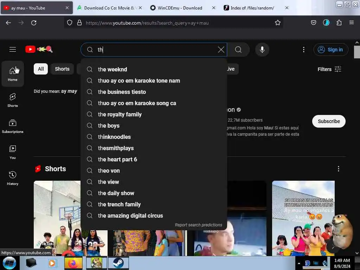The height and width of the screenshot is (270, 360).
Task: Choose suggestion 'the business tiesto'
Action: [154, 92]
